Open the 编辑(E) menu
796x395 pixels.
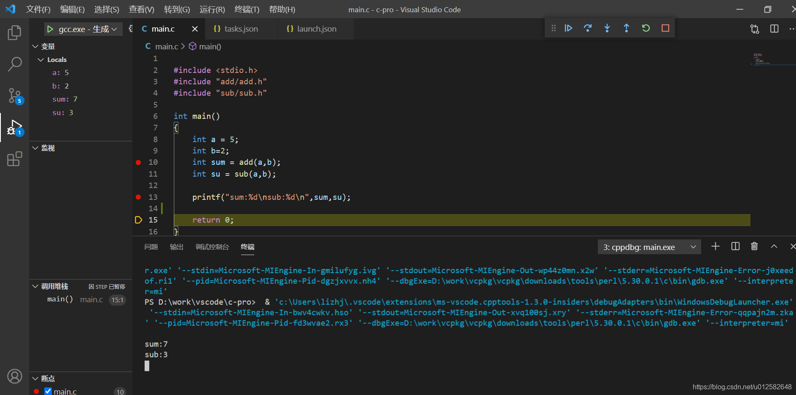(x=73, y=9)
